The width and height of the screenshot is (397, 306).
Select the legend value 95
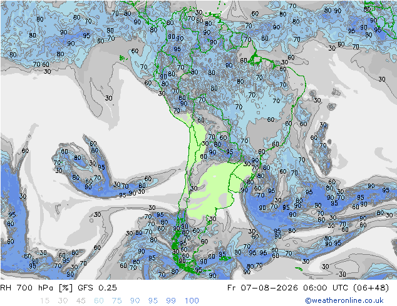coord(153,301)
